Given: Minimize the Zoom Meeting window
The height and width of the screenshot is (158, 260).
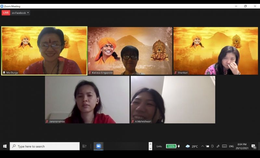Looking at the screenshot, I should 236,6.
